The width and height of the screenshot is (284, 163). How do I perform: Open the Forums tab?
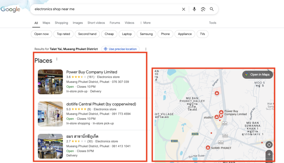[x=115, y=23]
